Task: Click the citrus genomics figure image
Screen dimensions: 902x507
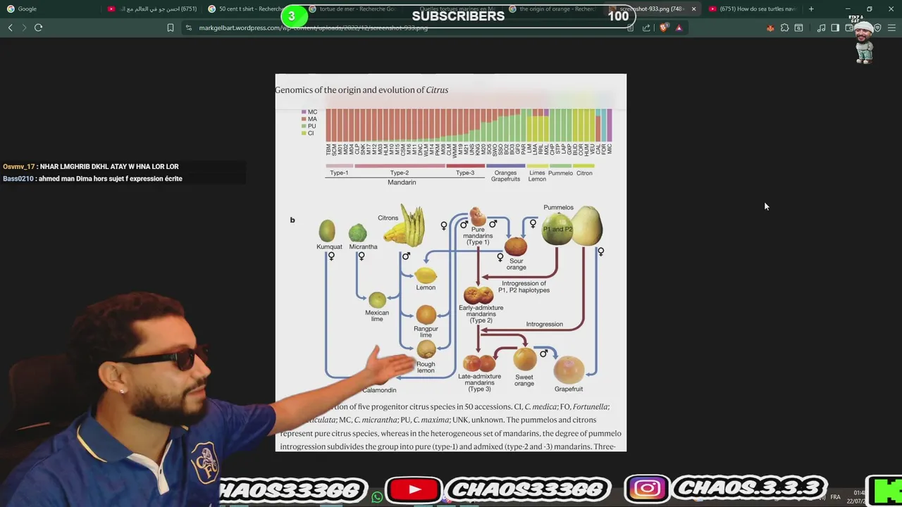Action: coord(450,263)
